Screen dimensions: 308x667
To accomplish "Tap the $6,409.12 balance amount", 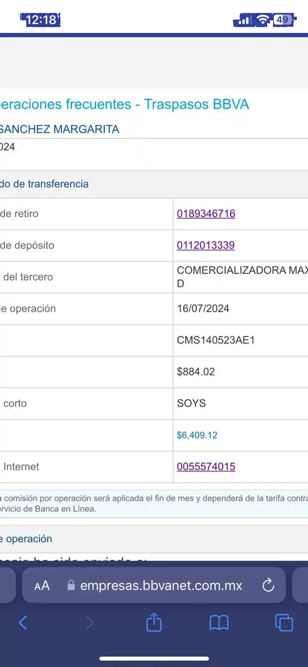I will tap(197, 435).
